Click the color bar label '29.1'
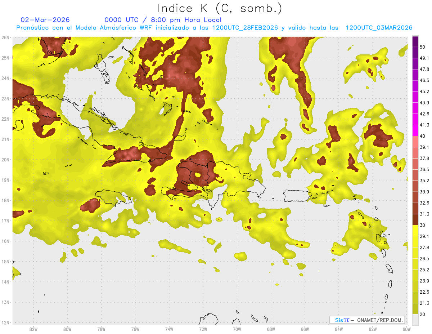The image size is (432, 334). [x=424, y=236]
